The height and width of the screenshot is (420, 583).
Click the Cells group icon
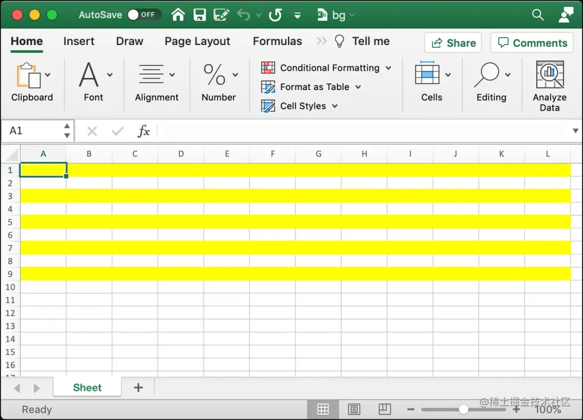(x=427, y=74)
